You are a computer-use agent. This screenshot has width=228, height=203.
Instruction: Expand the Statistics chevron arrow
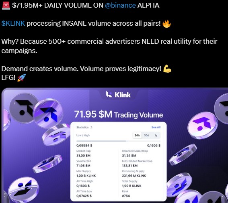point(91,128)
